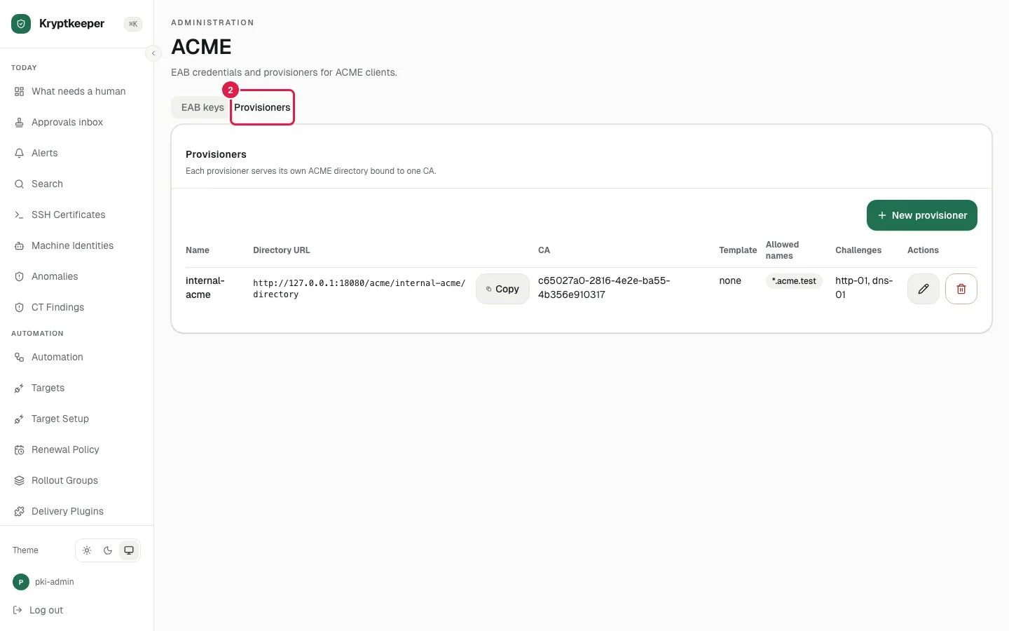
Task: Select system theme monitor icon
Action: click(129, 550)
